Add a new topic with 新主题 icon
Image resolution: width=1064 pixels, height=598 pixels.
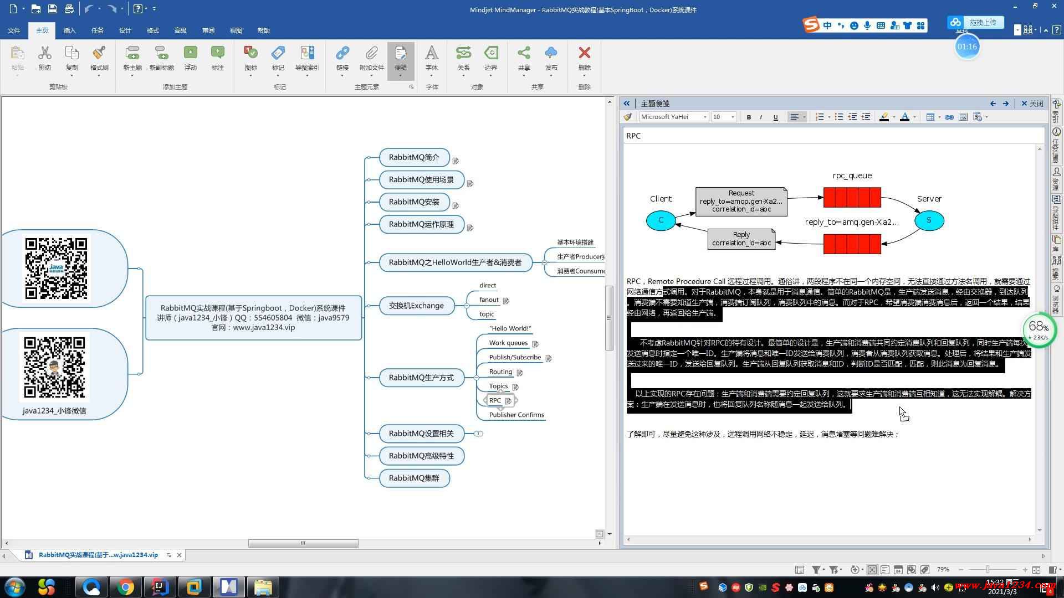click(132, 53)
